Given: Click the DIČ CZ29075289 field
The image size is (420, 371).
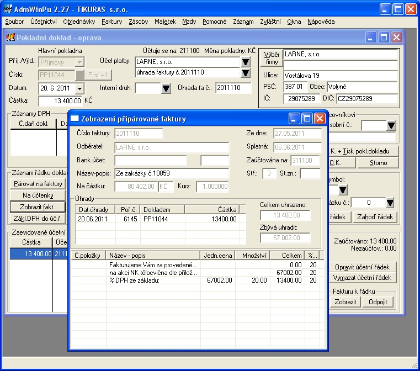Looking at the screenshot, I should click(x=367, y=98).
